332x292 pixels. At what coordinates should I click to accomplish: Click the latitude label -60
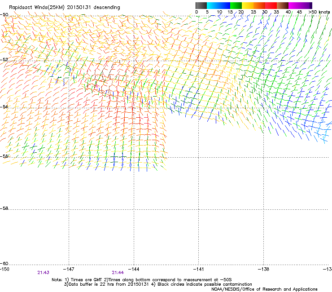point(4,263)
